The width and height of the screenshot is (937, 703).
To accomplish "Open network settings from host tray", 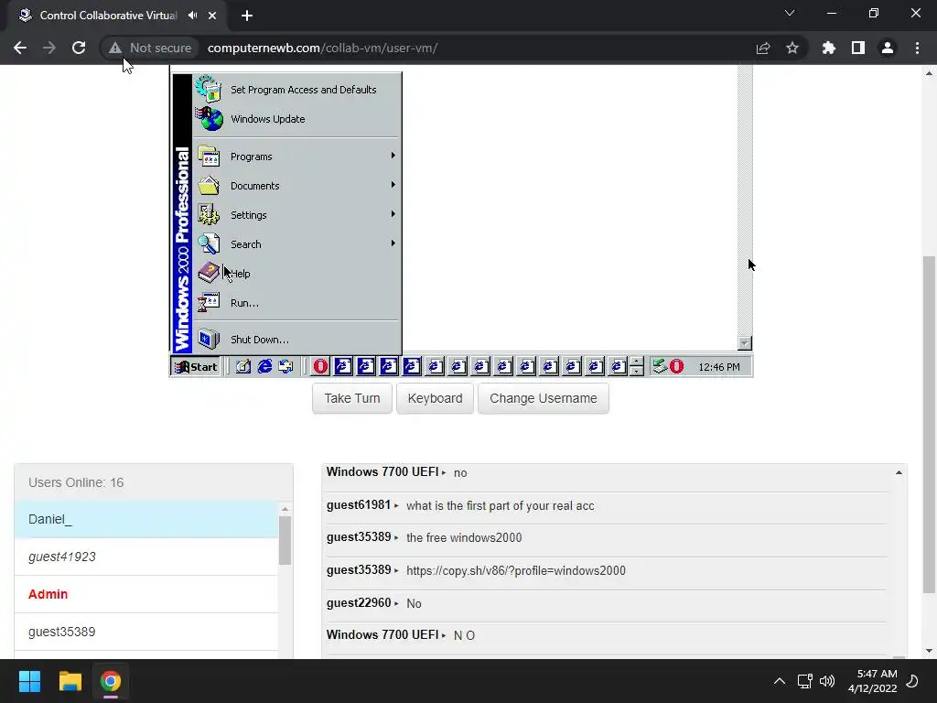I will point(805,681).
